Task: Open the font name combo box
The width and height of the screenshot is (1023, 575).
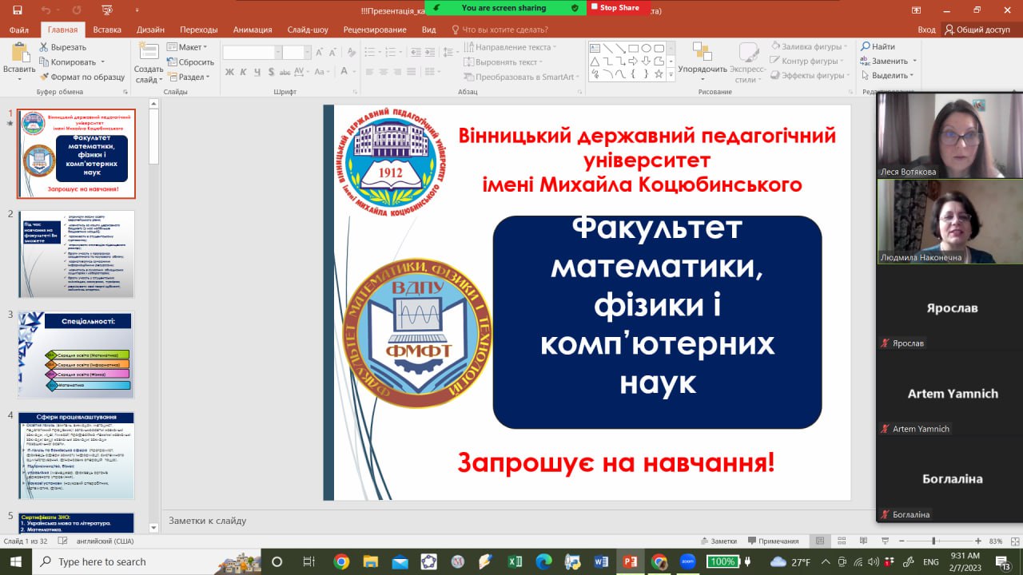Action: [x=251, y=52]
